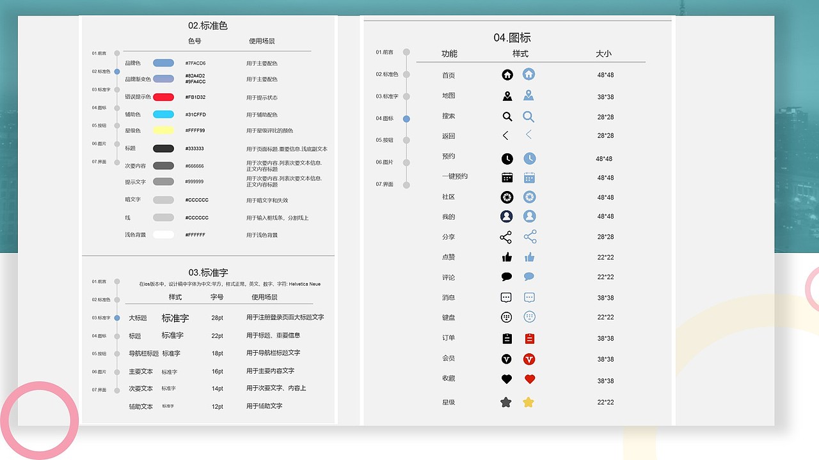Click 07.界面 dot in 图标 panel stepper
The width and height of the screenshot is (819, 460).
coord(406,185)
